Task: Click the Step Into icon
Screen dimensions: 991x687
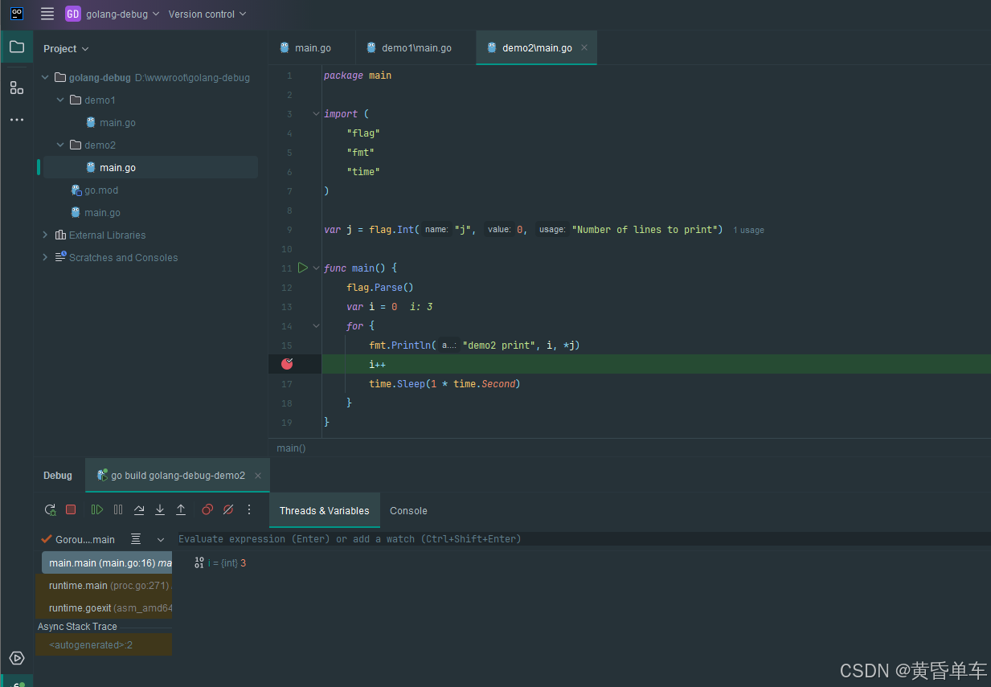Action: 160,509
